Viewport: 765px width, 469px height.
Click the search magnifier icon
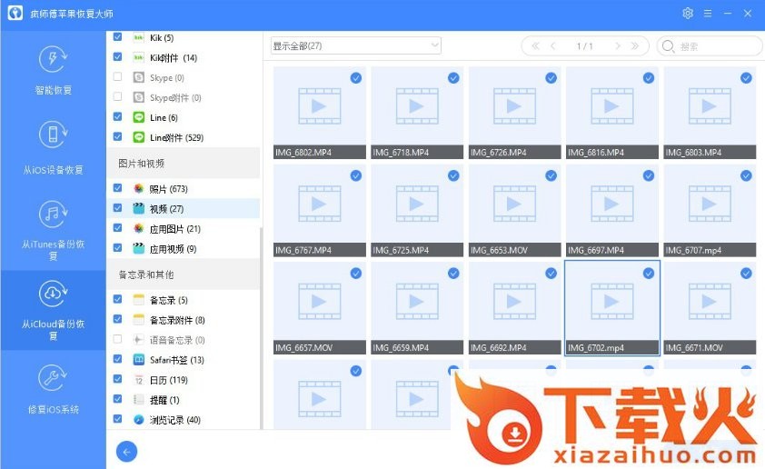[x=669, y=46]
